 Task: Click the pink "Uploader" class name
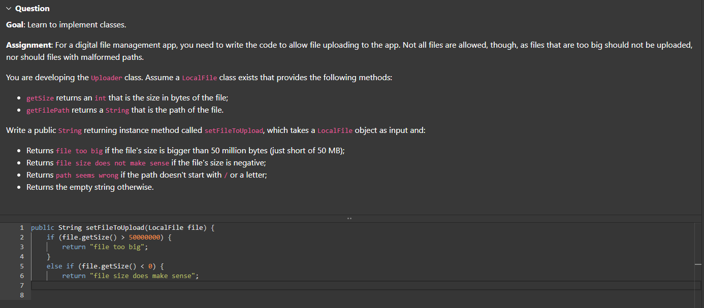tap(107, 78)
